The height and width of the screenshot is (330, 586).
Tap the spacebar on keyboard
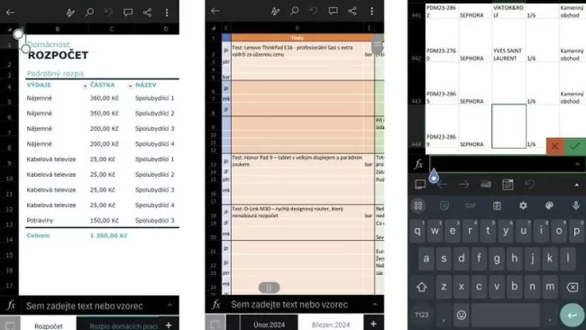coord(506,315)
